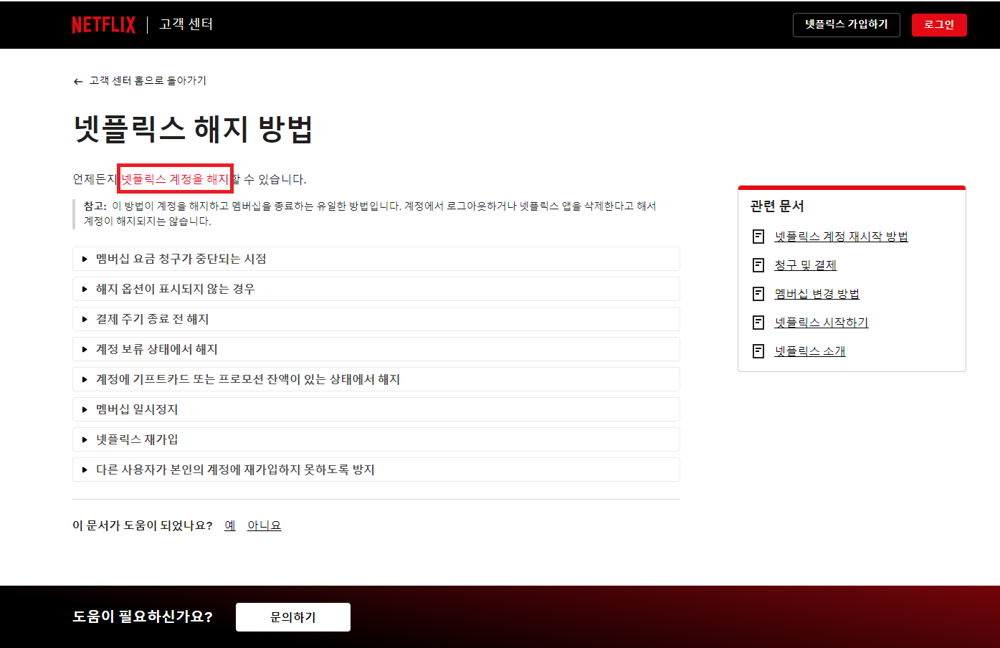Expand 다른 사용자가 본인의 계정에 재가입하지 못하도록 방지
Image resolution: width=1000 pixels, height=648 pixels.
pyautogui.click(x=376, y=470)
